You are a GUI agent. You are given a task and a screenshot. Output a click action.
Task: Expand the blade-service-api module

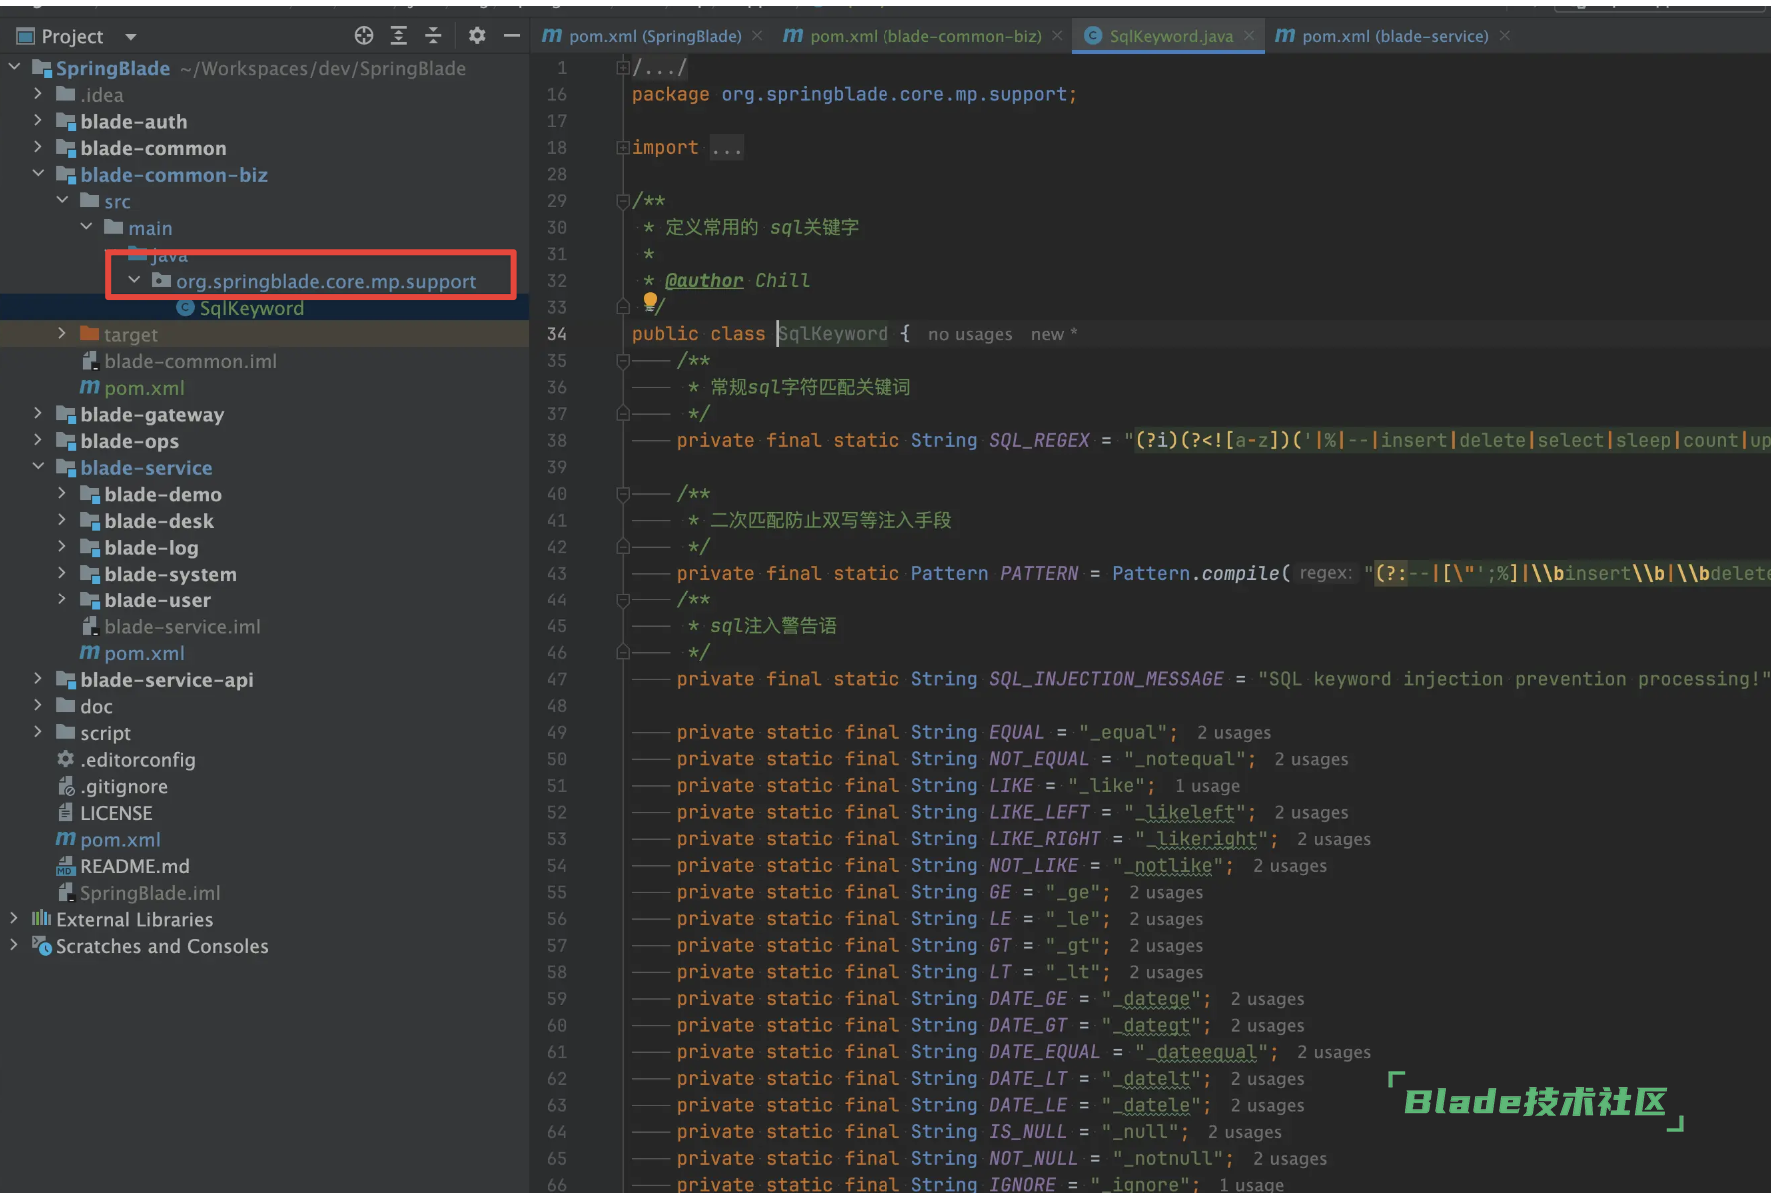tap(38, 679)
